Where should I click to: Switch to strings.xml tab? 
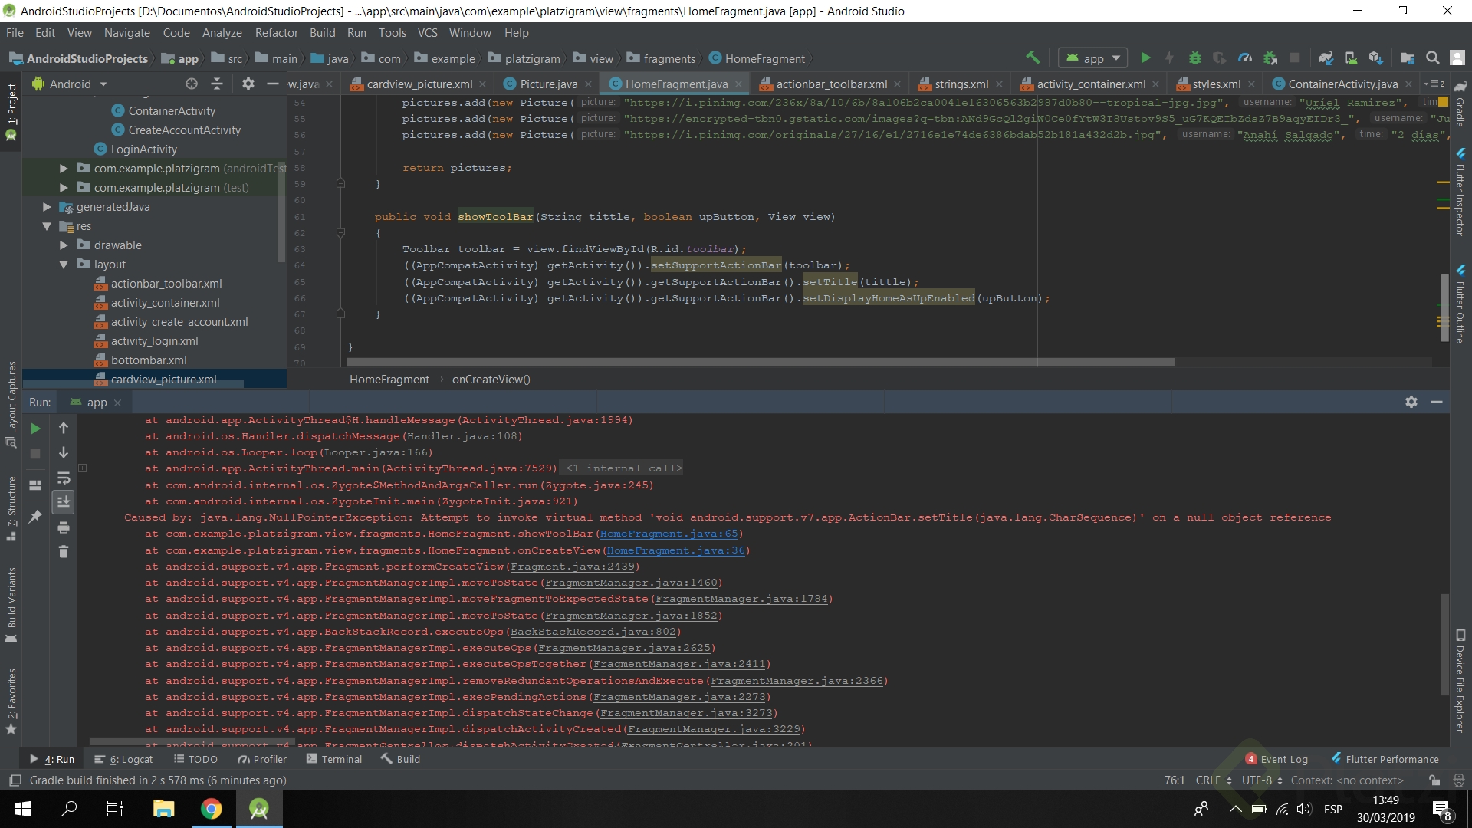click(961, 84)
